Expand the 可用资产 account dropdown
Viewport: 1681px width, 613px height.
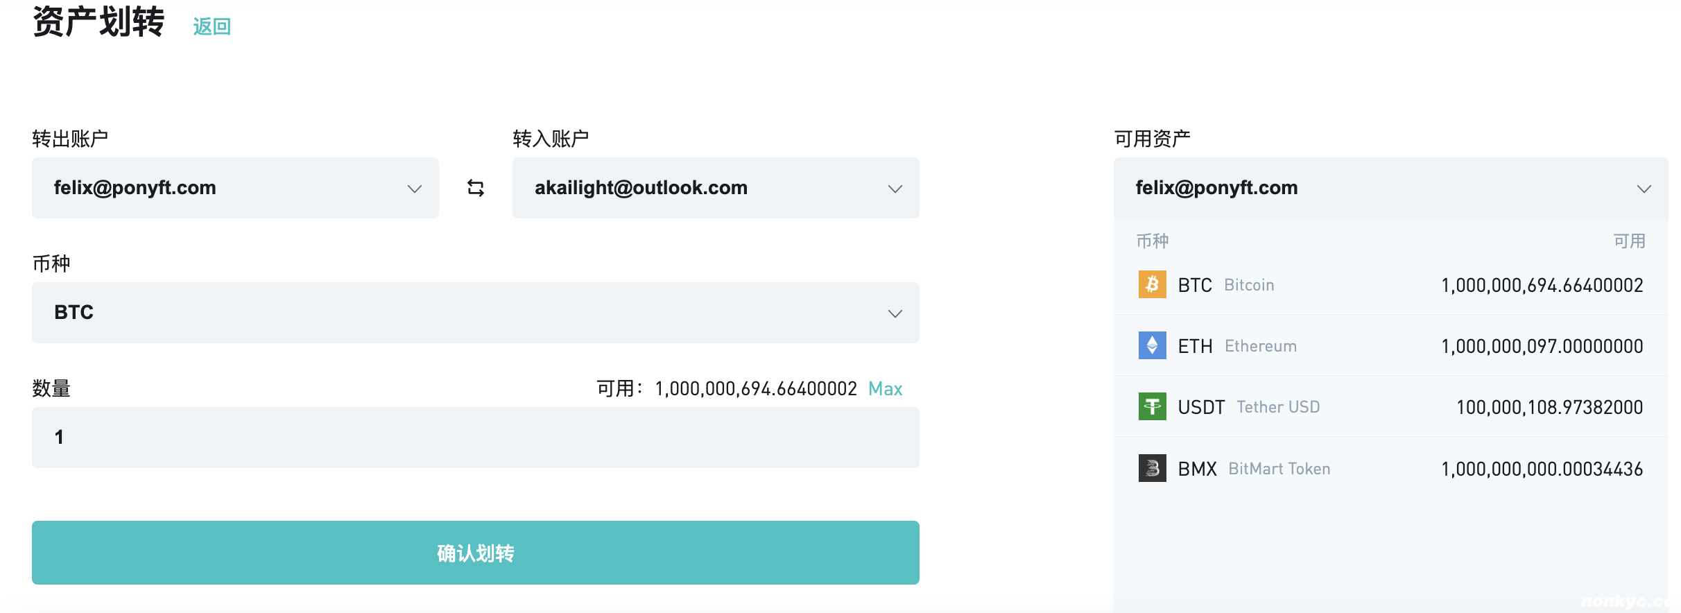click(1390, 188)
